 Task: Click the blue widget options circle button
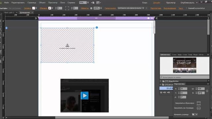97,27
